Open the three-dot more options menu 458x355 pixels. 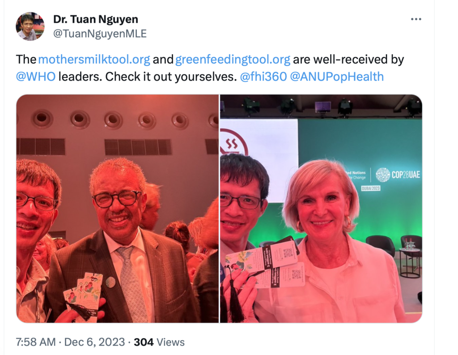[x=416, y=19]
